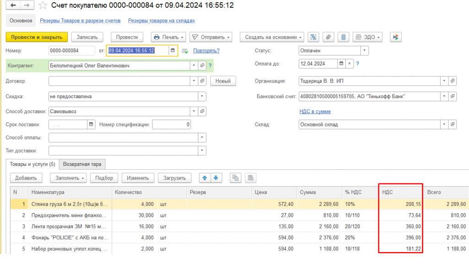Move table row up with blue arrow
The height and width of the screenshot is (264, 469).
205,178
